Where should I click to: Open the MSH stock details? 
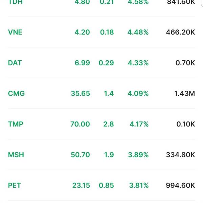(16, 155)
